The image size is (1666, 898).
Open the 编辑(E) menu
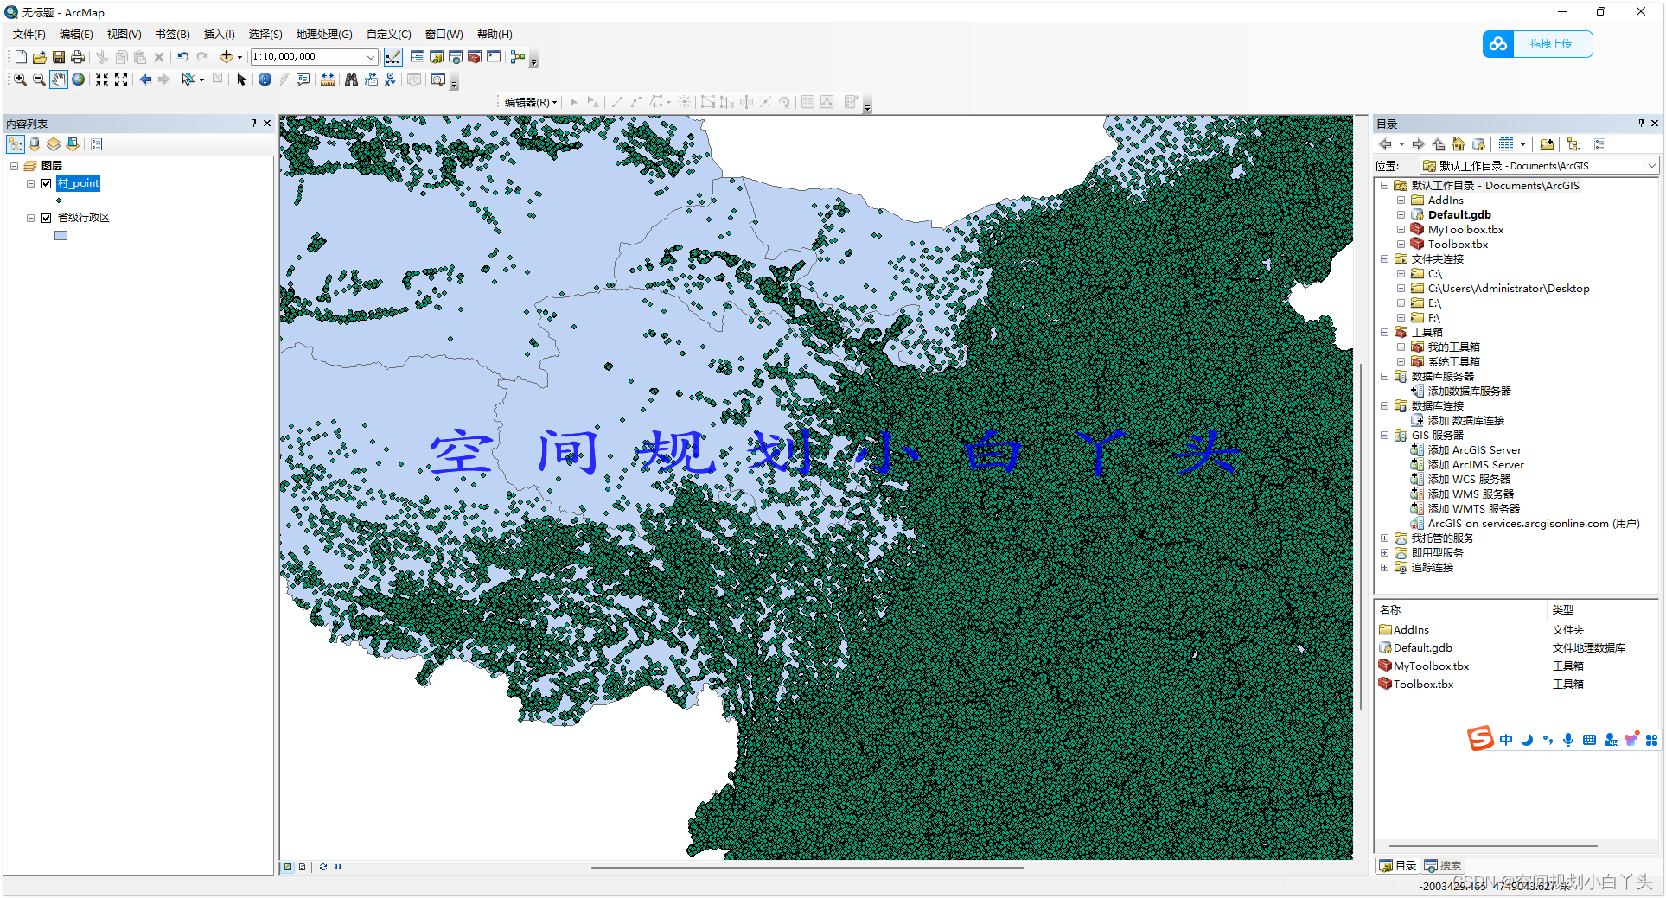(76, 35)
